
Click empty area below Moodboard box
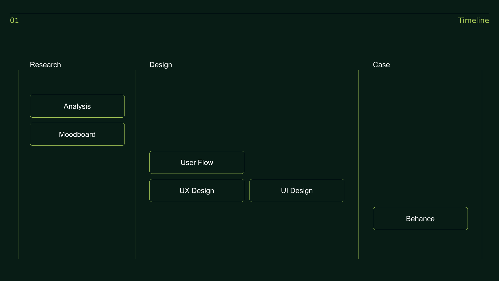(77, 200)
